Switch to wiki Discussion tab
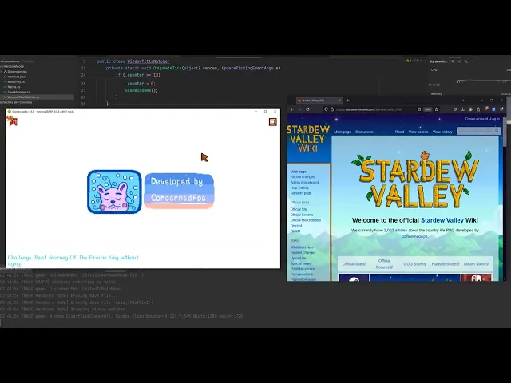Viewport: 511px width, 383px height. 364,132
